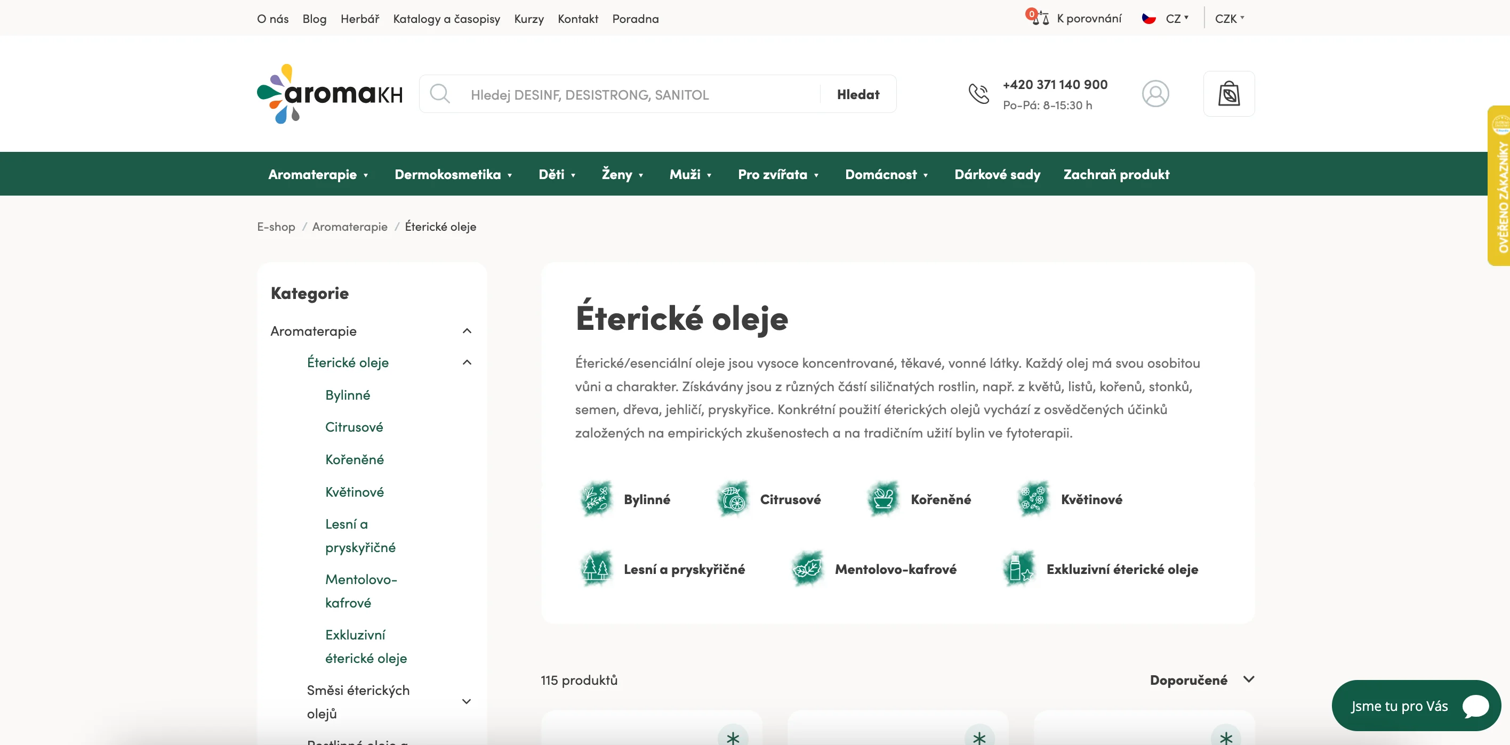Image resolution: width=1510 pixels, height=745 pixels.
Task: Open the CZ language dropdown
Action: pos(1177,18)
